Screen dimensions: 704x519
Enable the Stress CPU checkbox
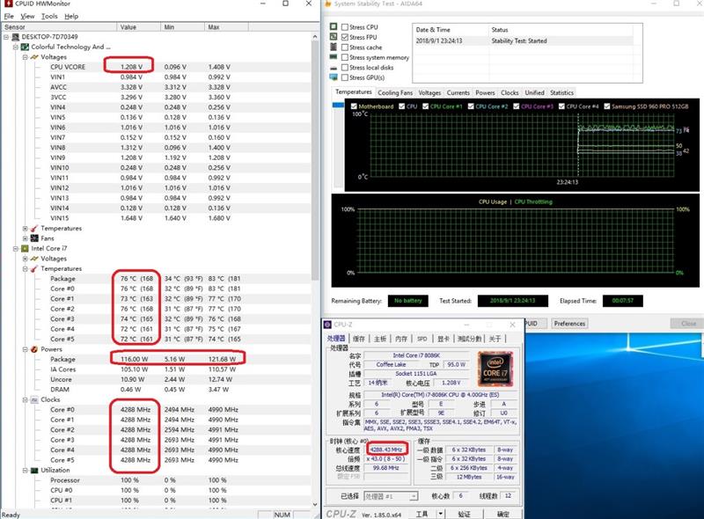click(345, 27)
